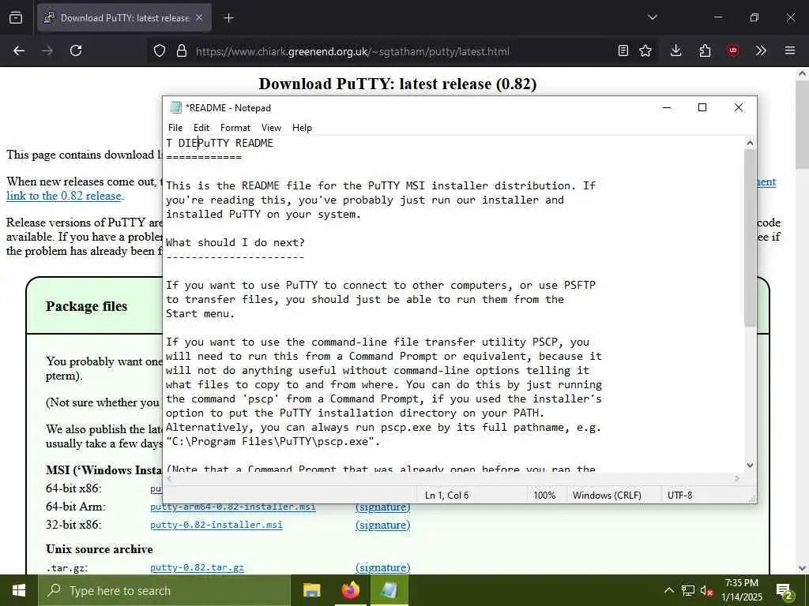
Task: Click browser page scrollbar up arrow
Action: point(803,73)
